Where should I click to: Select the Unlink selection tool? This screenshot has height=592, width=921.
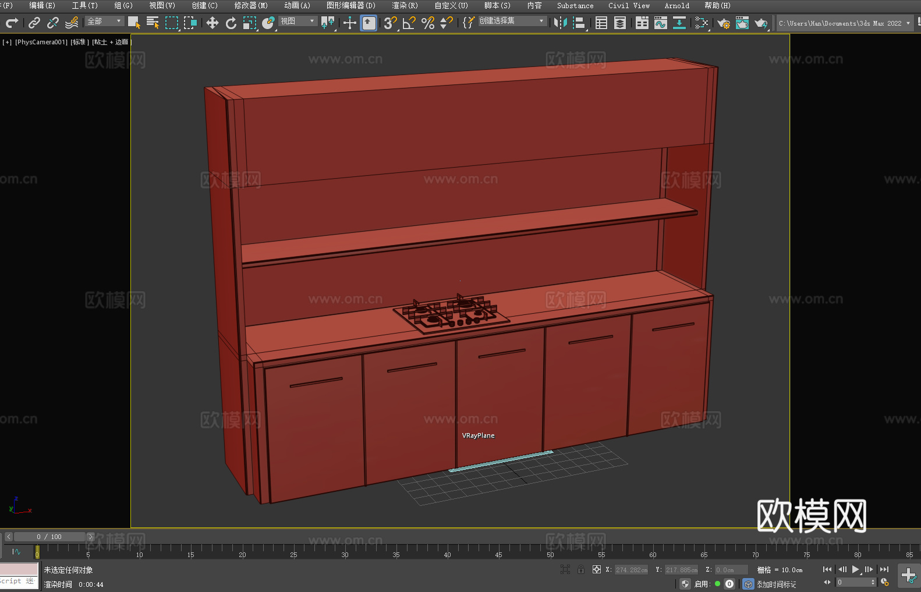point(53,23)
